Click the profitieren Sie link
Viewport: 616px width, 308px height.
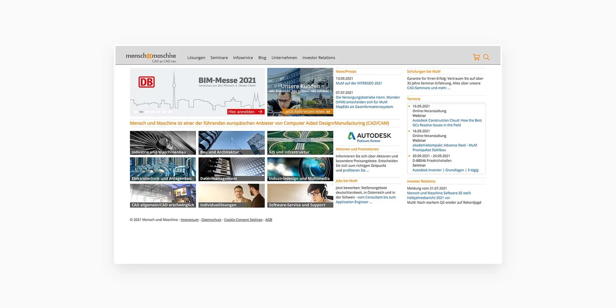coord(356,170)
